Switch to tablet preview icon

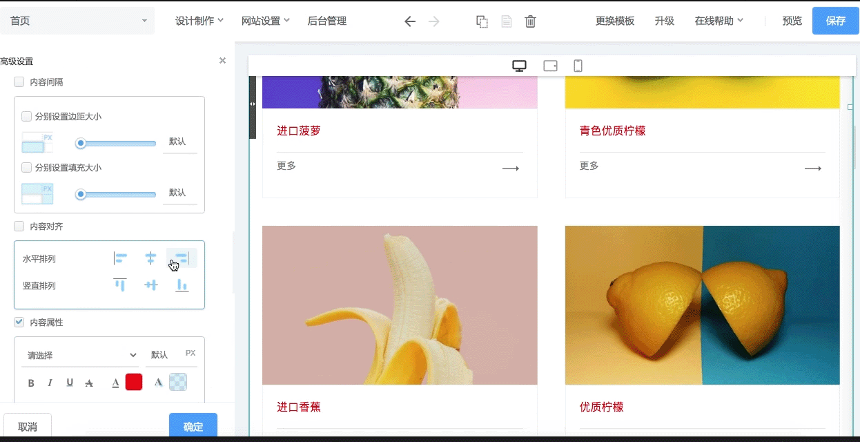coord(550,66)
